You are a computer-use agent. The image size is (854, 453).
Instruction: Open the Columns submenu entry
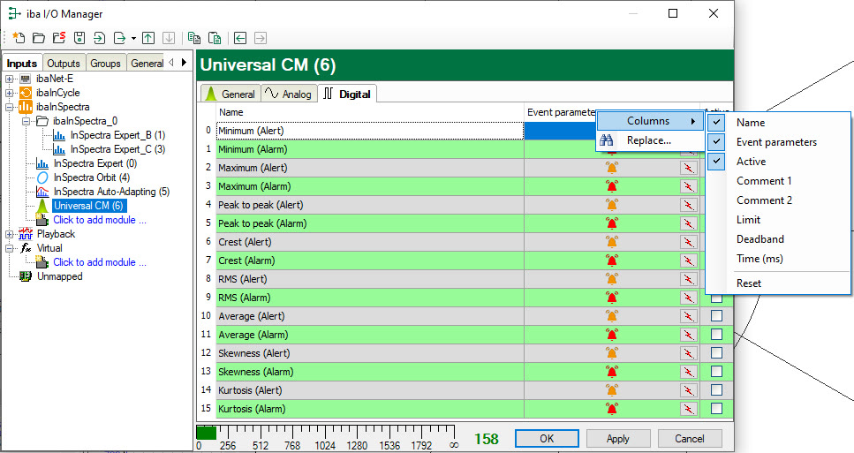click(651, 121)
